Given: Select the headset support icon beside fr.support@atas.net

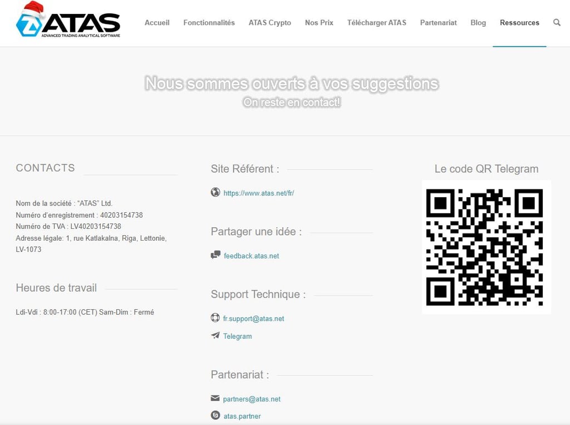Looking at the screenshot, I should [215, 317].
